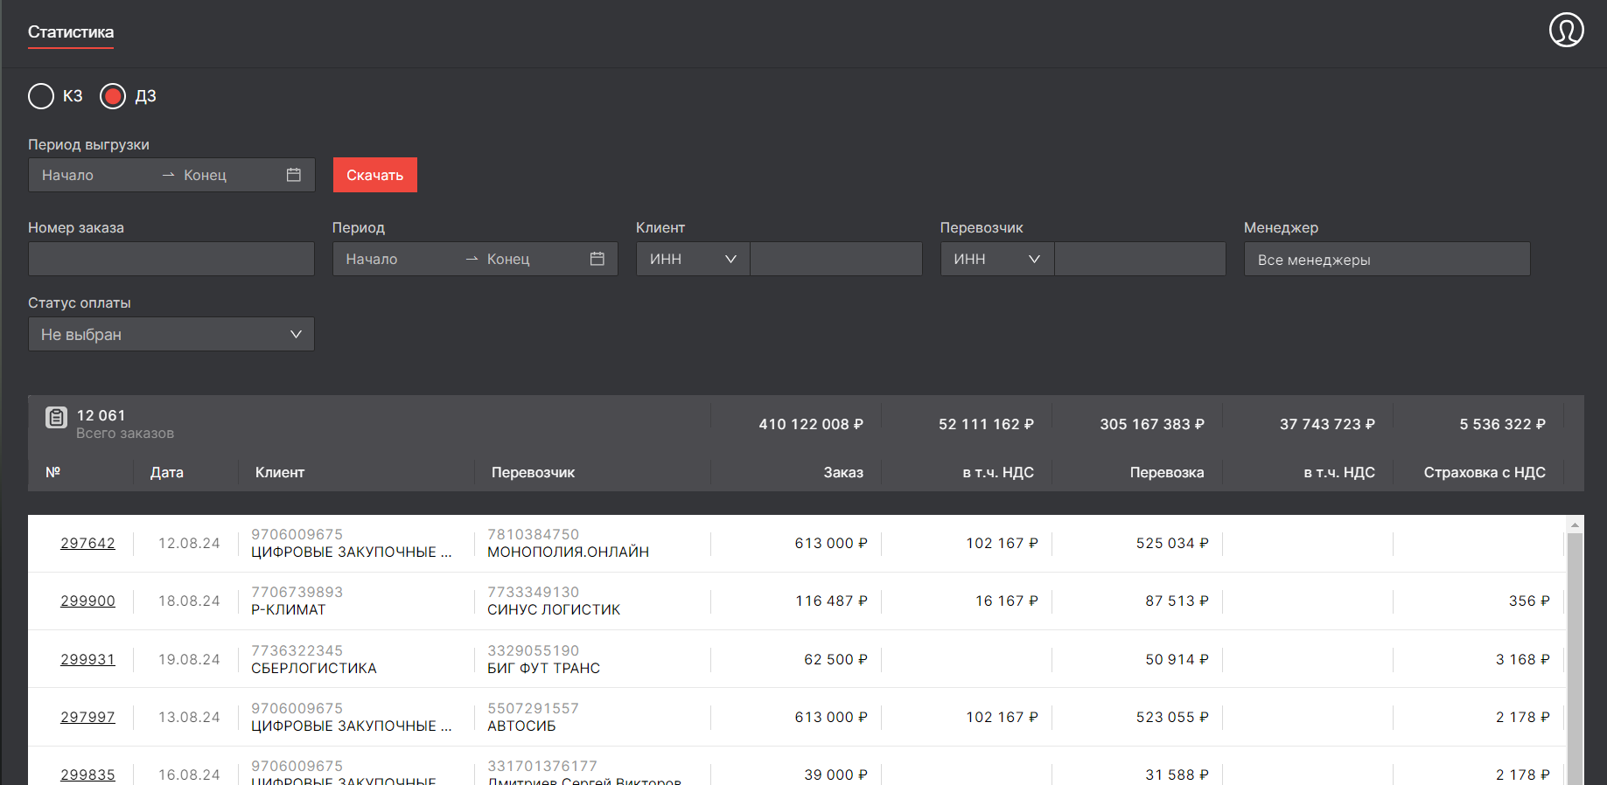Click the clipboard icon near 12 061
The image size is (1607, 785).
pyautogui.click(x=56, y=417)
